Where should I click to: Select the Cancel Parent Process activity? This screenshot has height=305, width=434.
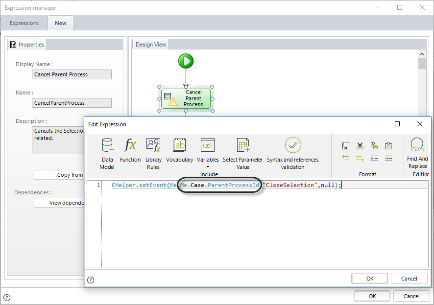[186, 98]
